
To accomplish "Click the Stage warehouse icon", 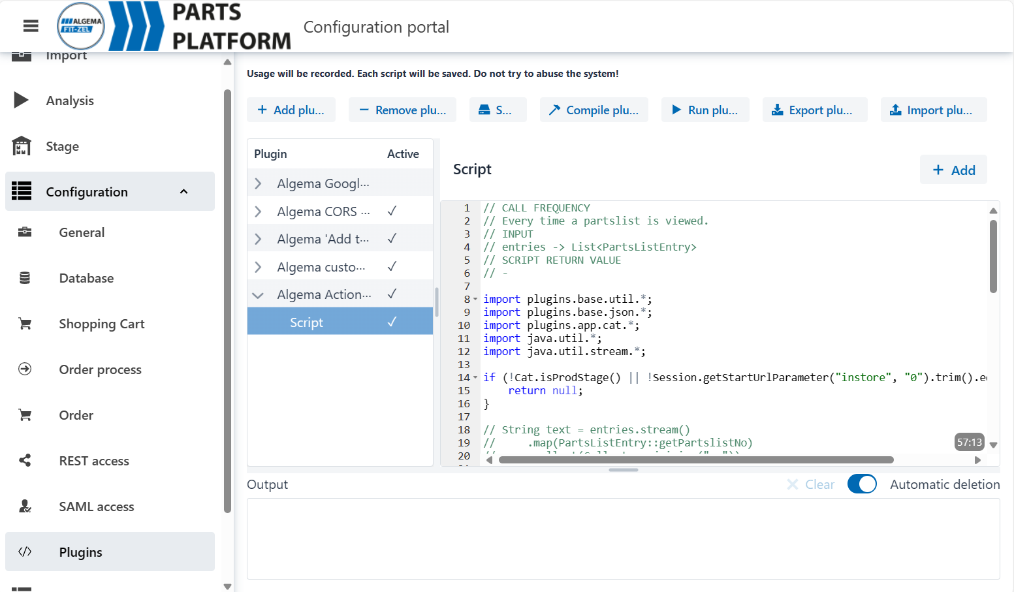I will tap(22, 146).
